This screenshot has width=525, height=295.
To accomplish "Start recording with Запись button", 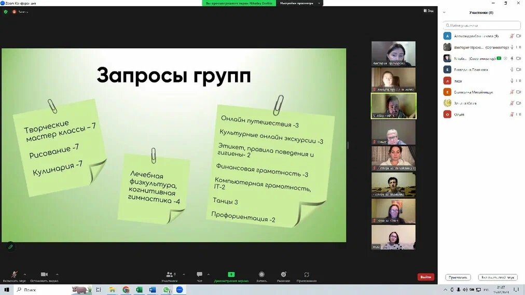I will pyautogui.click(x=261, y=277).
